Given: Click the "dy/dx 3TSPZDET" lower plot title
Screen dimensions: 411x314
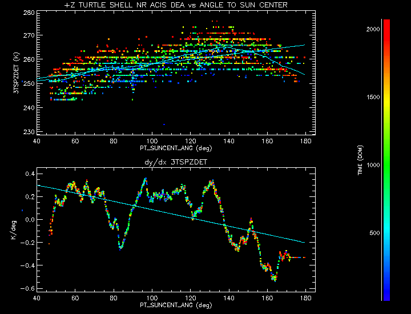Looking at the screenshot, I should (175, 163).
